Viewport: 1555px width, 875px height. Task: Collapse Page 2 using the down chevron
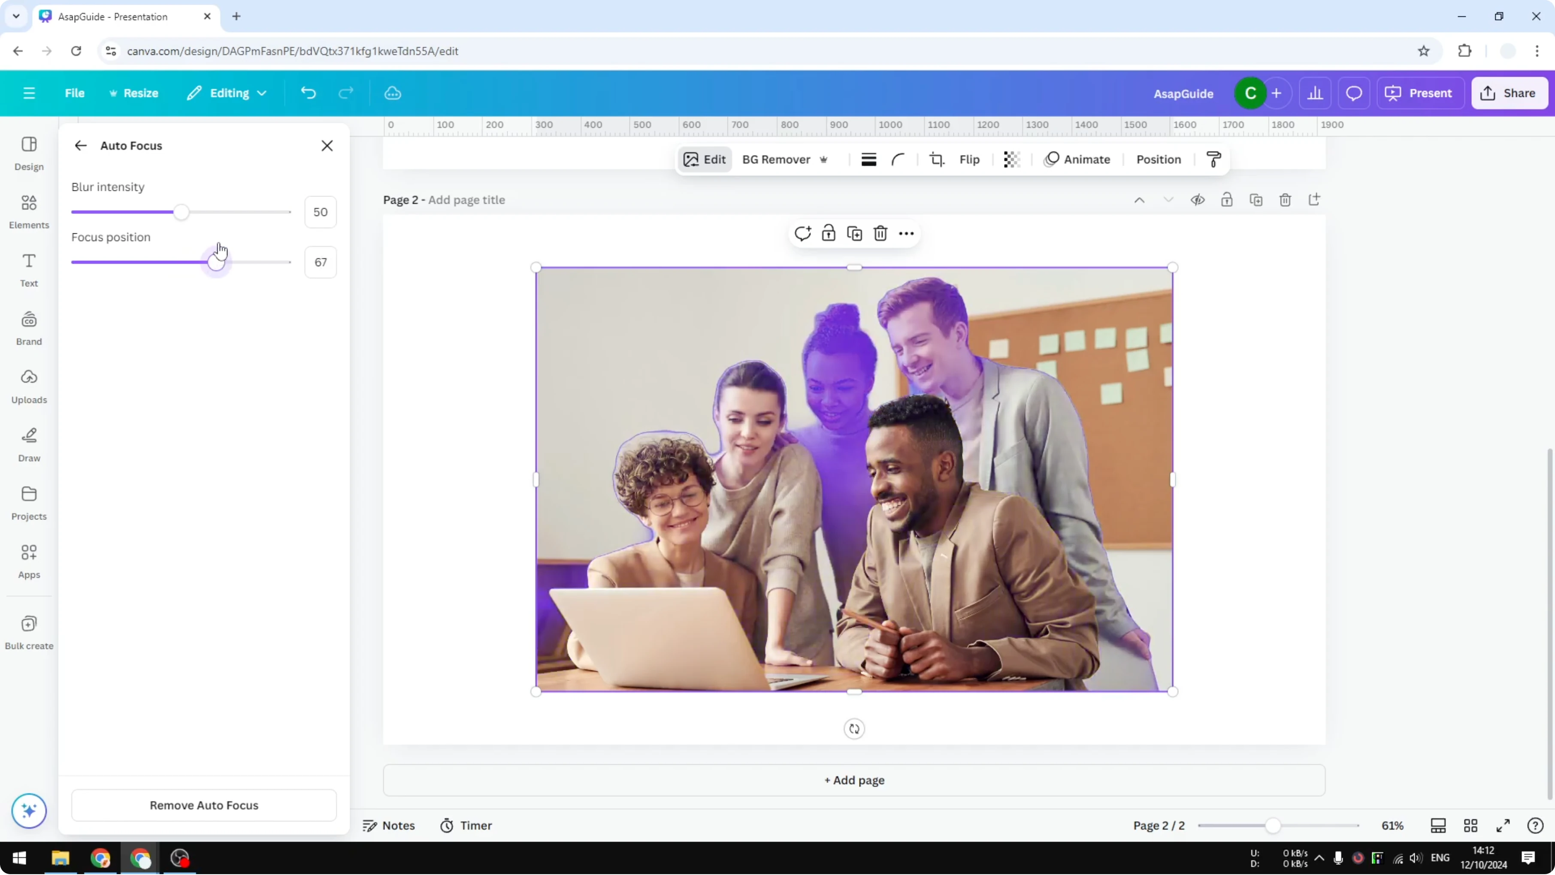(1169, 200)
